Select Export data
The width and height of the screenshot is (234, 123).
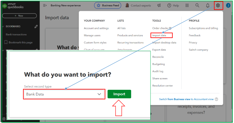(x=159, y=50)
